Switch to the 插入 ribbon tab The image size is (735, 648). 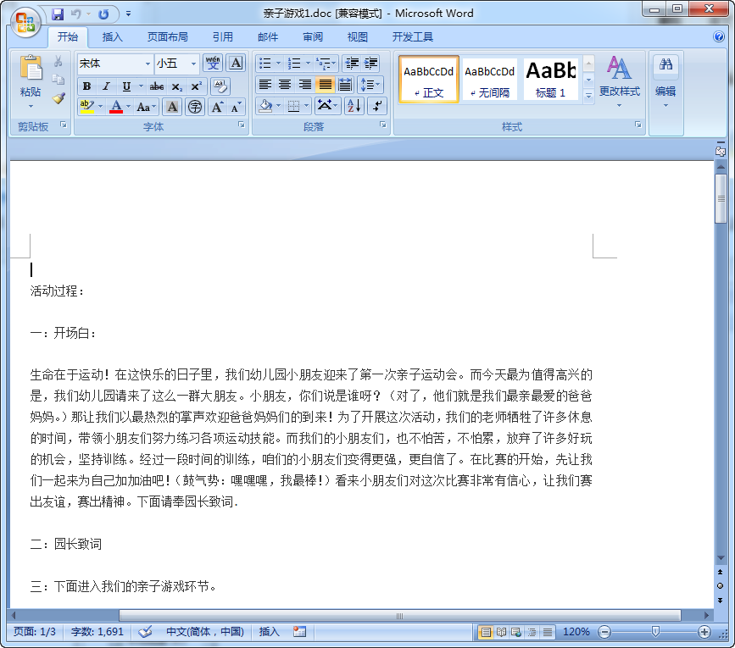(114, 36)
